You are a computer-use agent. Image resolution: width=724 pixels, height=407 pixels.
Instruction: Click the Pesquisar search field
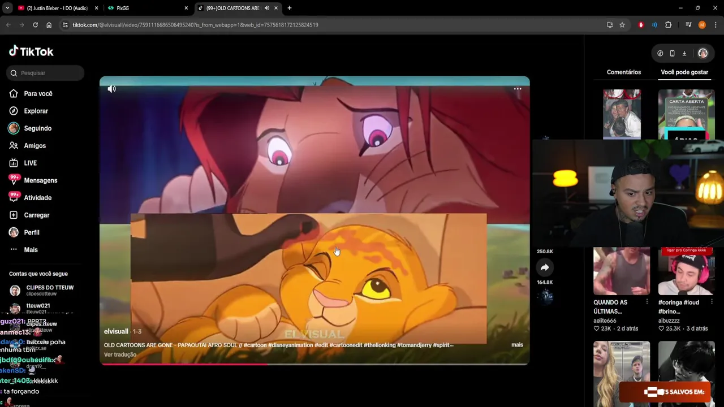(x=45, y=73)
